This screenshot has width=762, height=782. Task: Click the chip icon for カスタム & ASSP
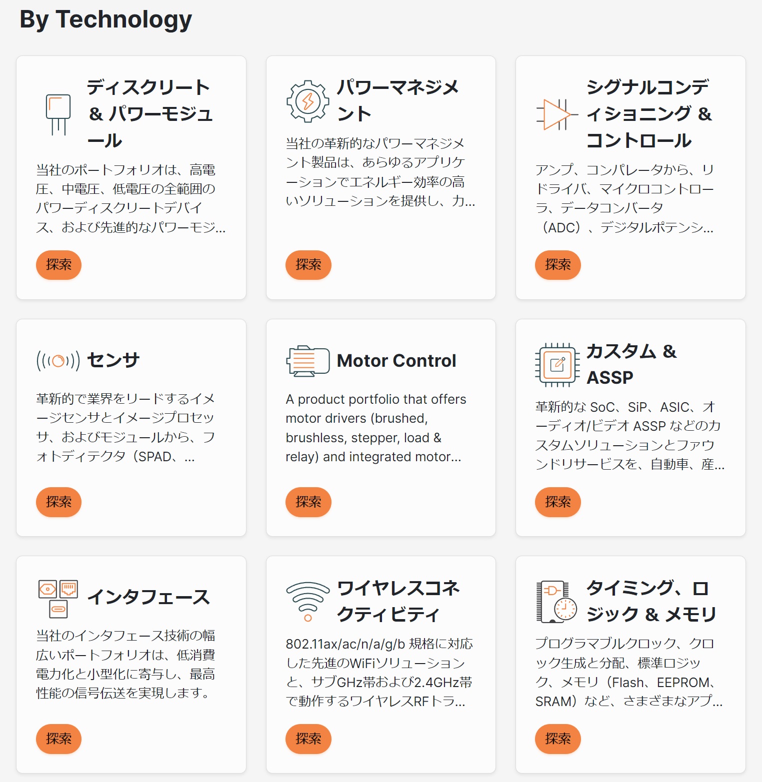click(x=557, y=365)
